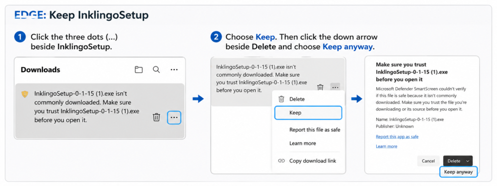
Task: Click the Name: InklingoSetup-0-1-15 (1).exe line
Action: click(x=410, y=119)
